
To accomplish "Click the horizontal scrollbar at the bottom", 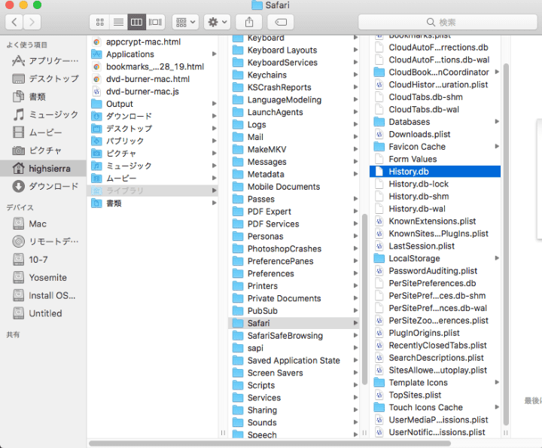I will (269, 443).
